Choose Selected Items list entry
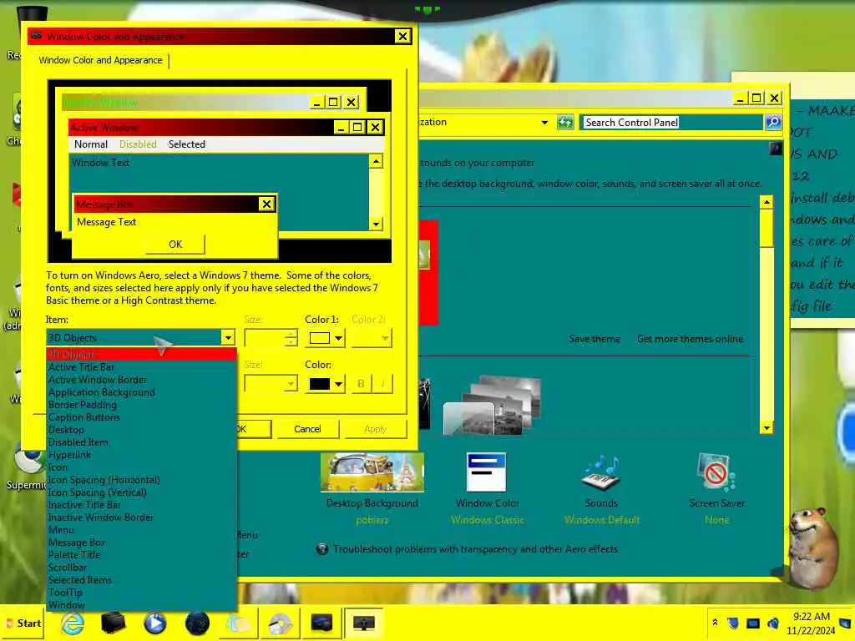This screenshot has height=641, width=855. click(142, 580)
